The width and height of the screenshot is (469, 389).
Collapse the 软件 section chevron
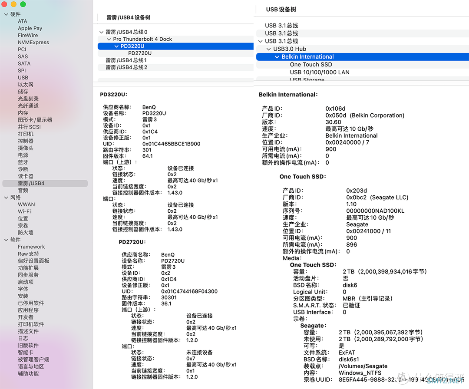click(x=6, y=240)
